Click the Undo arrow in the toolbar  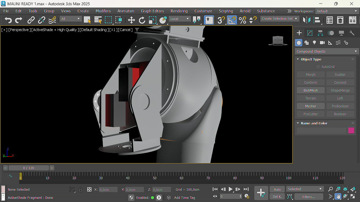(x=8, y=20)
